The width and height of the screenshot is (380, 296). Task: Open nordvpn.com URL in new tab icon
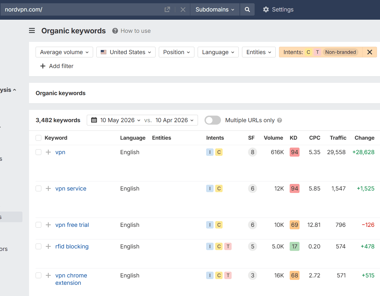(x=167, y=10)
